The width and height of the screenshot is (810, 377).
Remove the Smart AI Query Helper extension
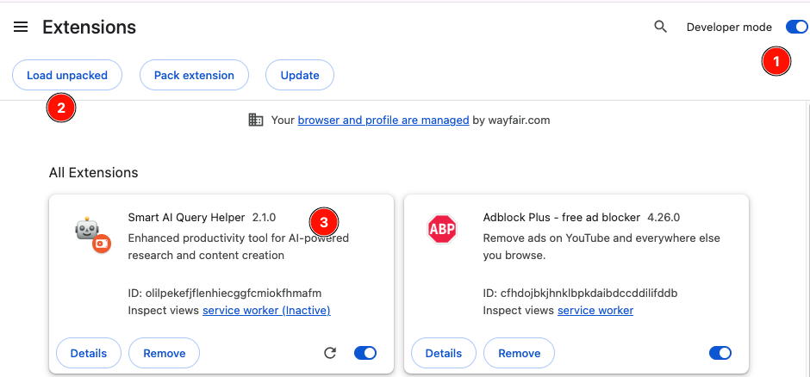pos(164,353)
